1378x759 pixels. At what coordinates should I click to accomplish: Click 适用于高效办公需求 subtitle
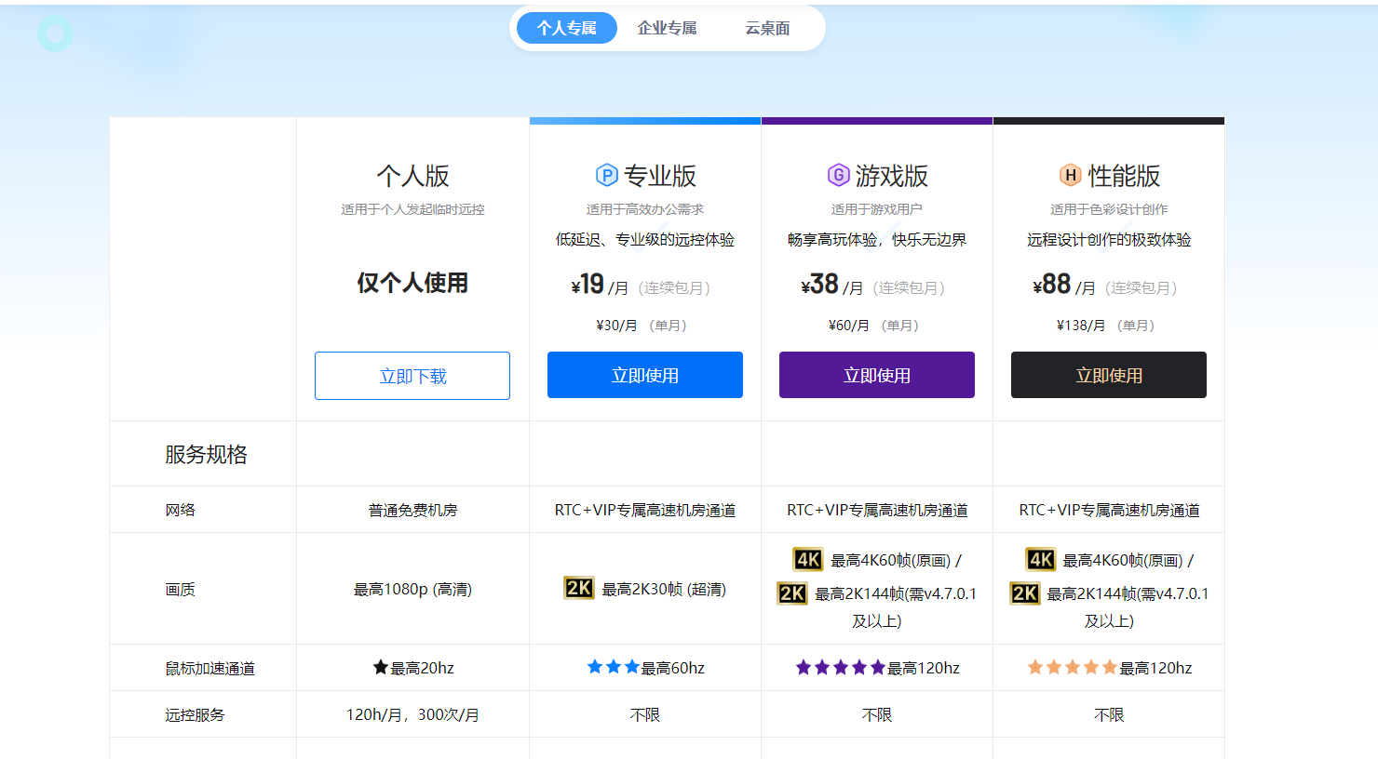645,209
